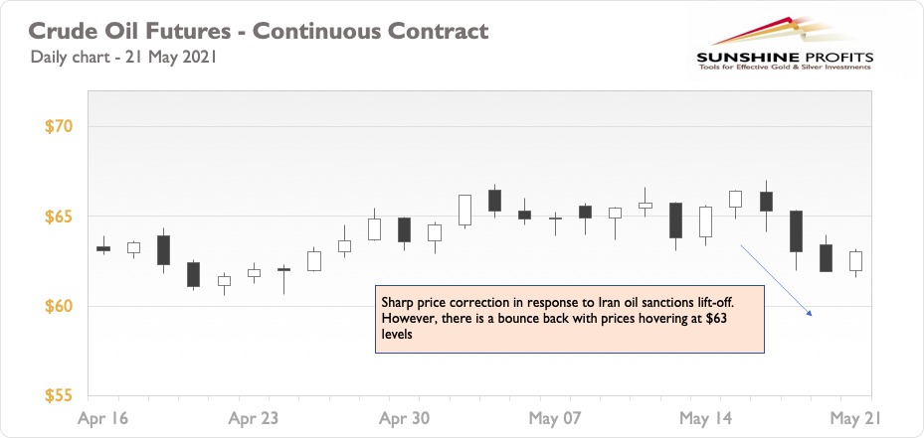Click the May 21 date label
Image resolution: width=924 pixels, height=438 pixels.
click(855, 418)
